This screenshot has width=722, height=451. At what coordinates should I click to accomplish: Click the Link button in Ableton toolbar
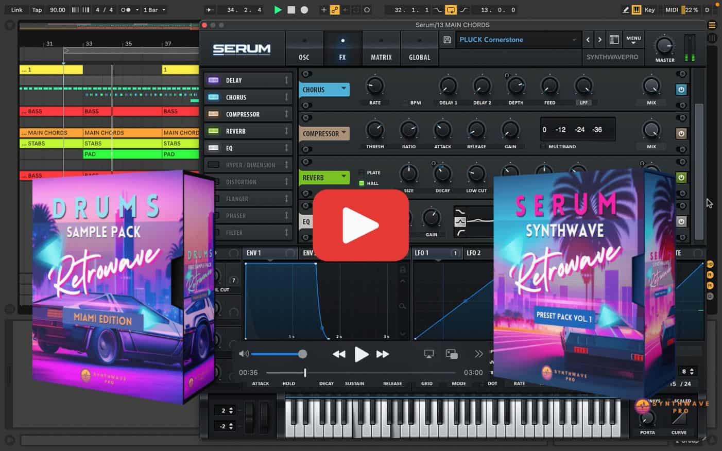point(17,10)
